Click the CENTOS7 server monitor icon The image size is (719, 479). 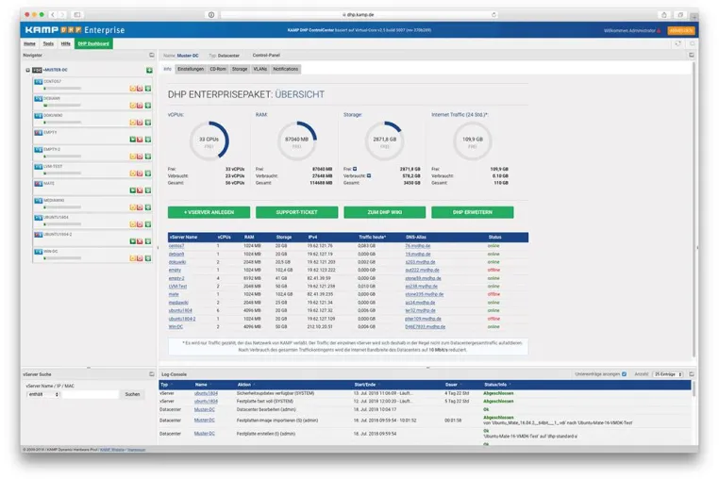coord(39,82)
